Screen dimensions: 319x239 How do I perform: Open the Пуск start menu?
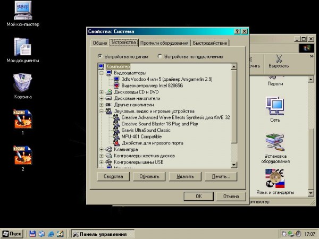click(x=12, y=234)
